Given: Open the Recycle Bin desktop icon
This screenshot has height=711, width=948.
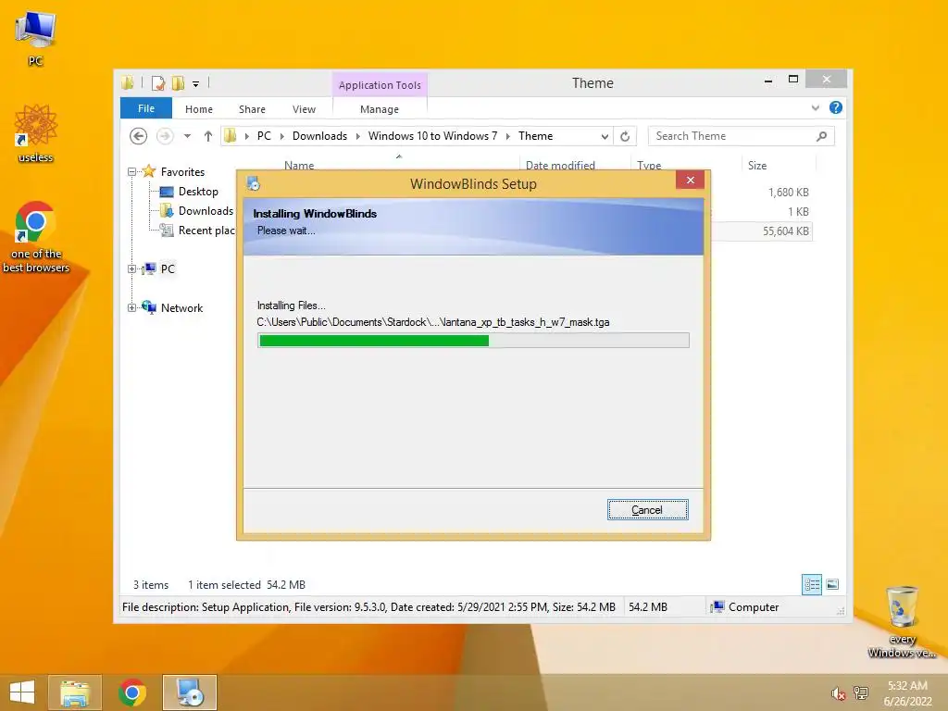Looking at the screenshot, I should [902, 621].
